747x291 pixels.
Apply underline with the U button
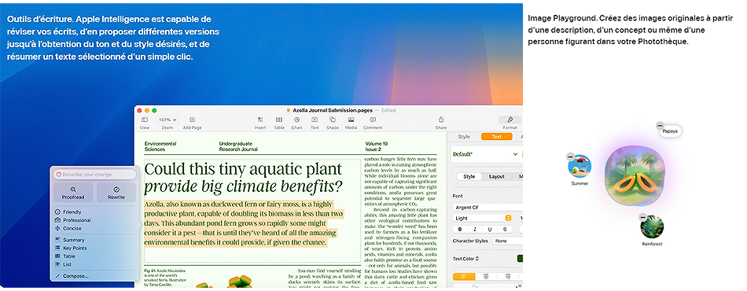[x=490, y=229]
